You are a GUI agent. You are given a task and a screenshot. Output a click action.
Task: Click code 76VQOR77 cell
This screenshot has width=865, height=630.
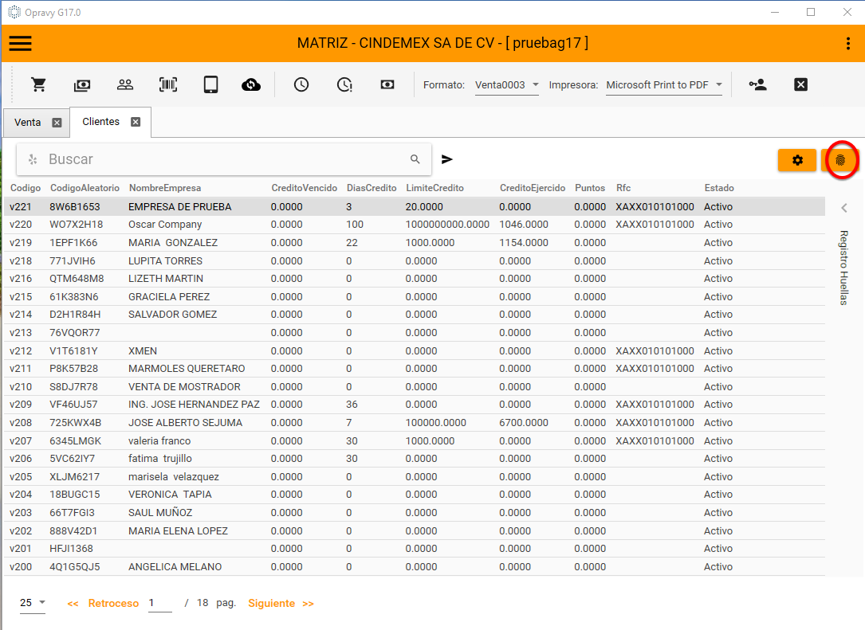coord(74,332)
